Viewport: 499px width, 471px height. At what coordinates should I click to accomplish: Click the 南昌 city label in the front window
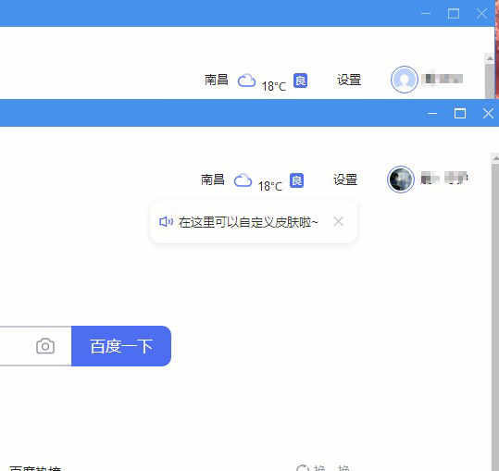click(213, 180)
